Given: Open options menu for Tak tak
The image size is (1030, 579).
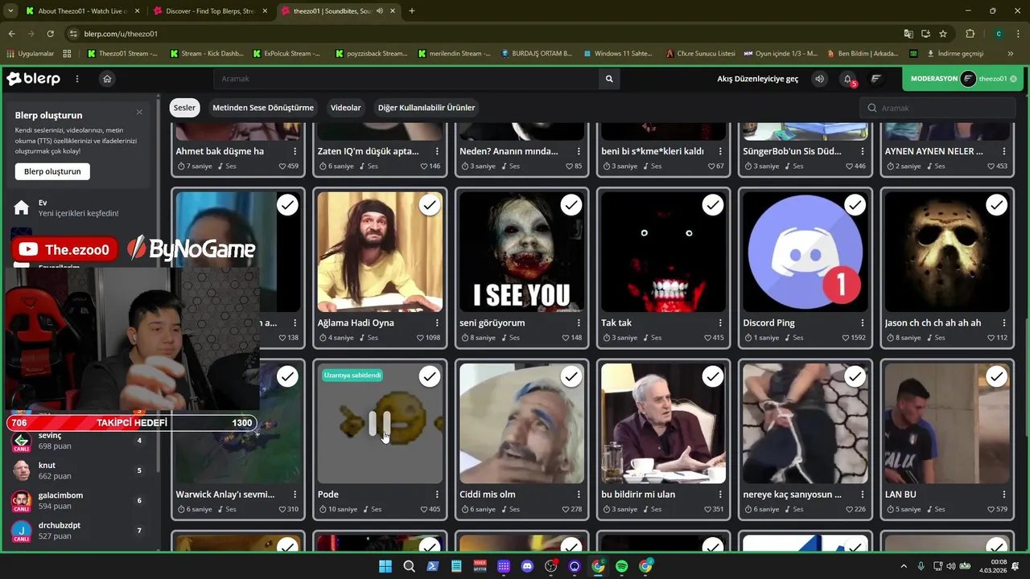Looking at the screenshot, I should pos(720,322).
